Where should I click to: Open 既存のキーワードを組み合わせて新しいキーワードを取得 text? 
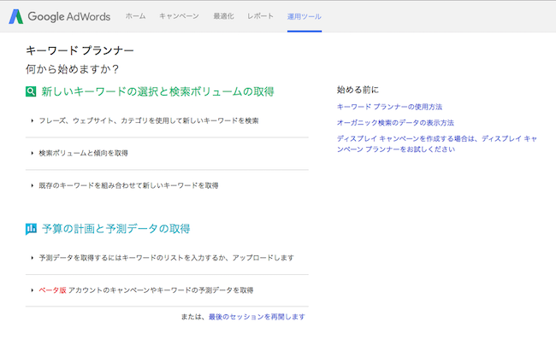[x=128, y=185]
